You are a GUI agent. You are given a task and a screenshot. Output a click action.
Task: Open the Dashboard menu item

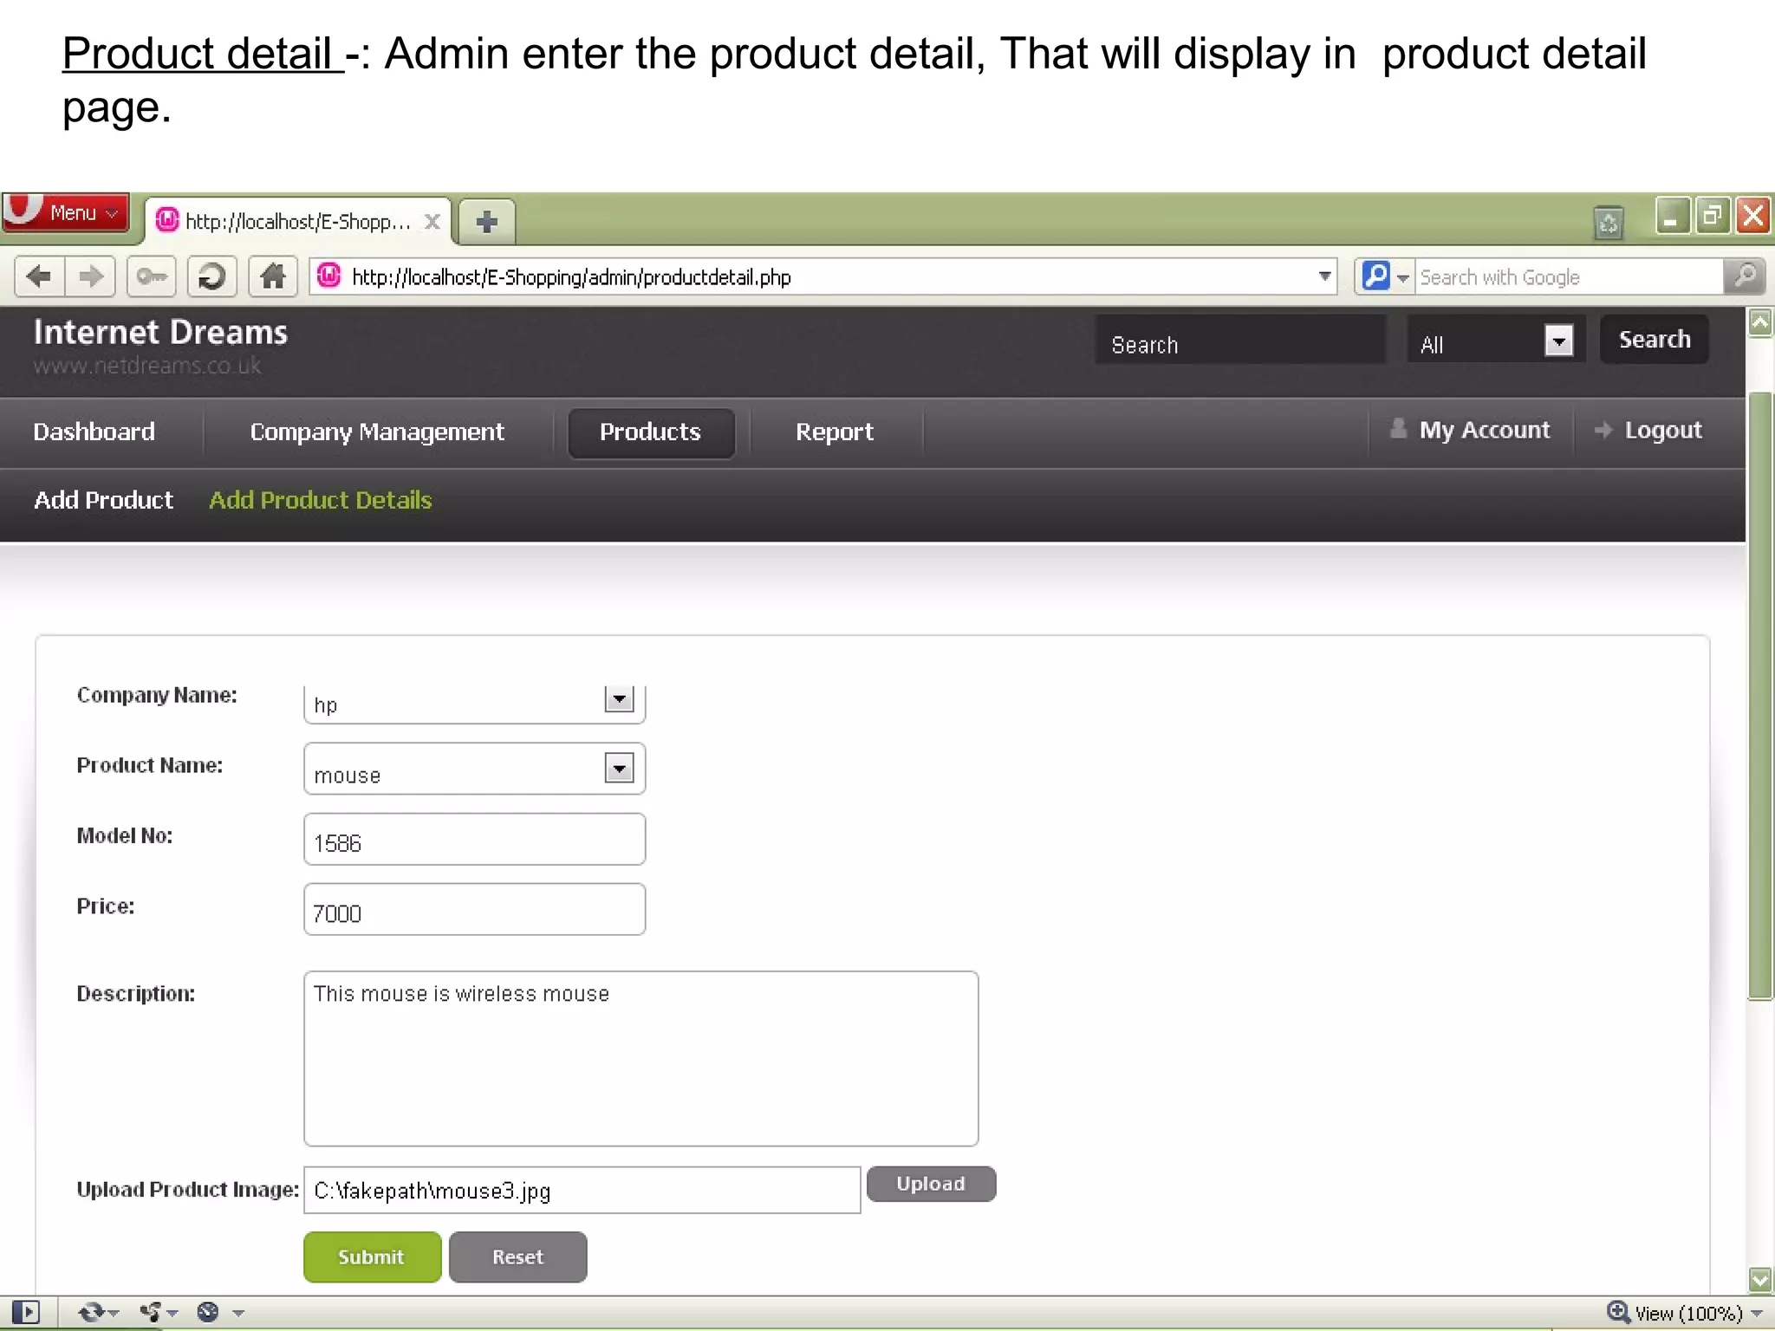tap(94, 432)
